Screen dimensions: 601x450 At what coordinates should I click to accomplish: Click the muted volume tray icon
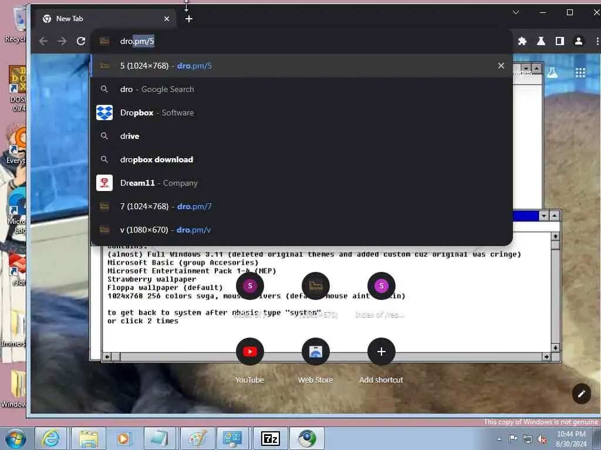coord(542,439)
